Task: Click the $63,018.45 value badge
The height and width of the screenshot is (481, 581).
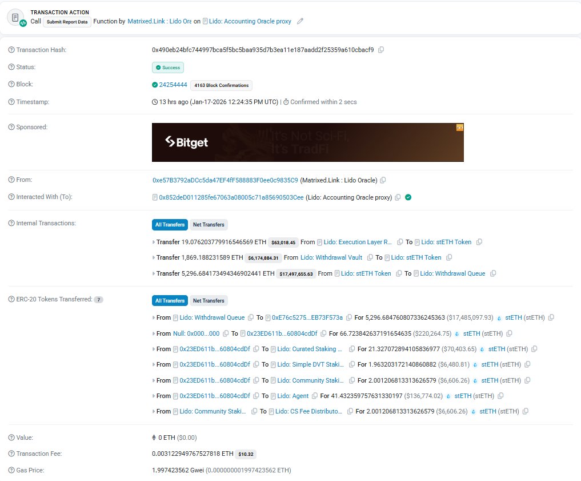Action: click(283, 243)
